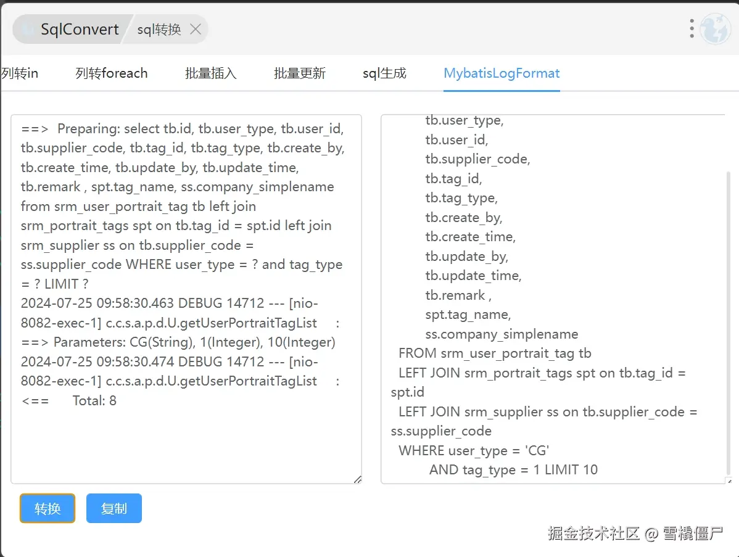This screenshot has width=739, height=557.
Task: Switch to 列转in tab
Action: click(19, 73)
